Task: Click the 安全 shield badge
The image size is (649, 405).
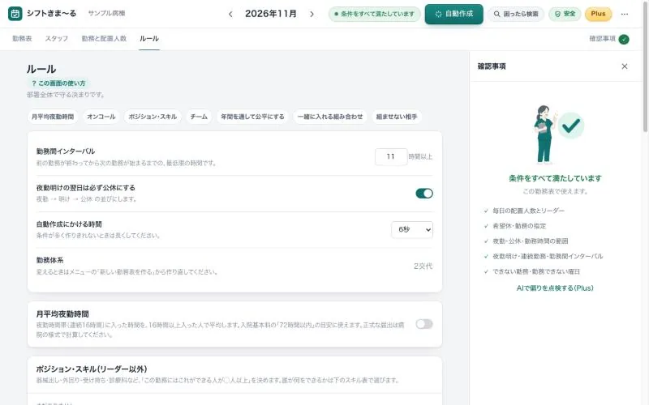Action: tap(565, 14)
